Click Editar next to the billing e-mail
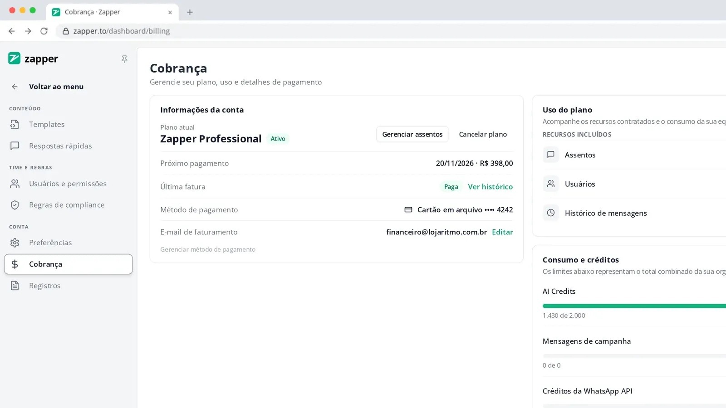This screenshot has height=408, width=726. (x=502, y=232)
